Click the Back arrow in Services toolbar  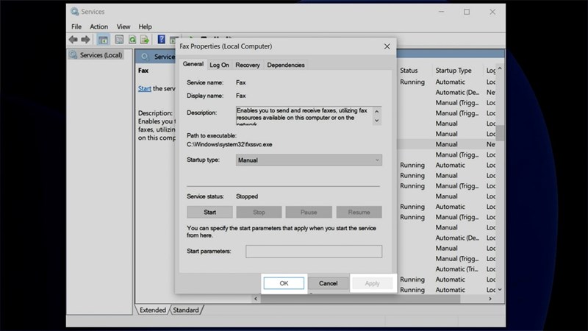(x=73, y=40)
